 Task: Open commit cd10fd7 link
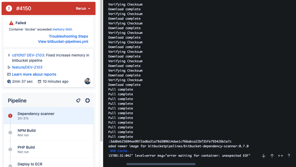(19, 55)
